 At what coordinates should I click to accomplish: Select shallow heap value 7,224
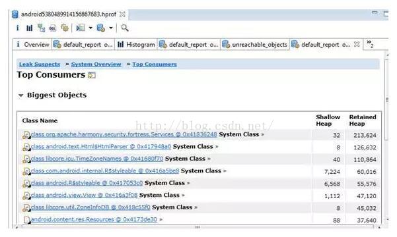332,172
